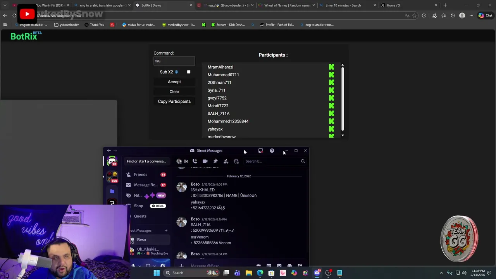Image resolution: width=496 pixels, height=279 pixels.
Task: Open Windows Start button
Action: coord(157,273)
